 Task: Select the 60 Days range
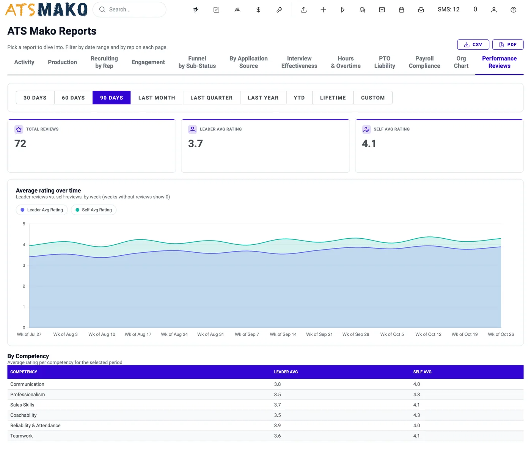click(x=73, y=98)
